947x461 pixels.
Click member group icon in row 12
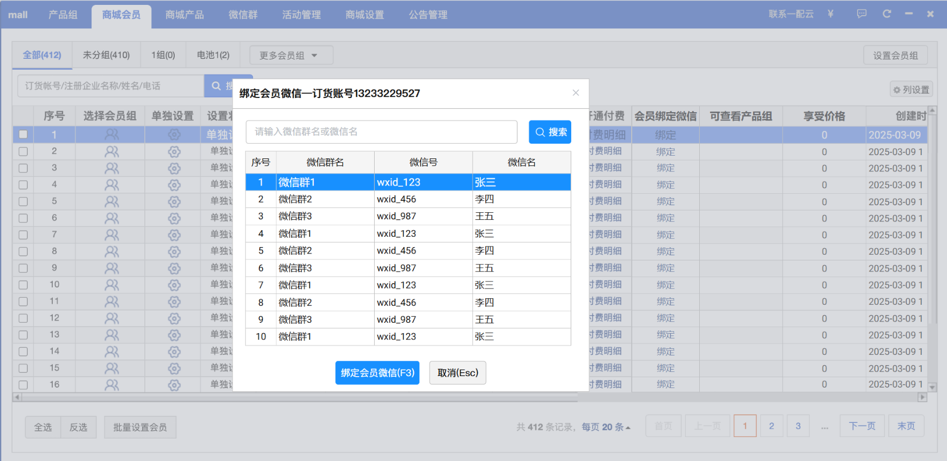112,318
